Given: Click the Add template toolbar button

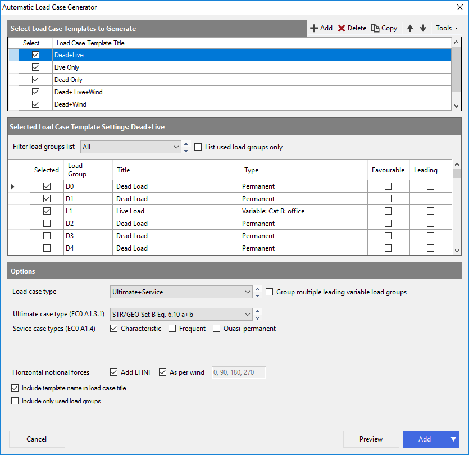Looking at the screenshot, I should pos(321,28).
